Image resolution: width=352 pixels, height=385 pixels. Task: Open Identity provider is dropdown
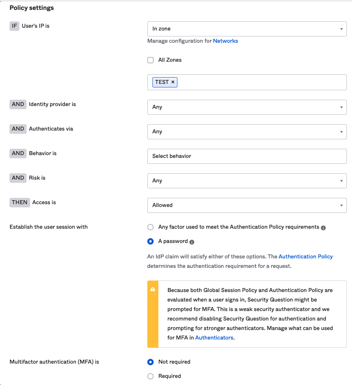pyautogui.click(x=247, y=107)
